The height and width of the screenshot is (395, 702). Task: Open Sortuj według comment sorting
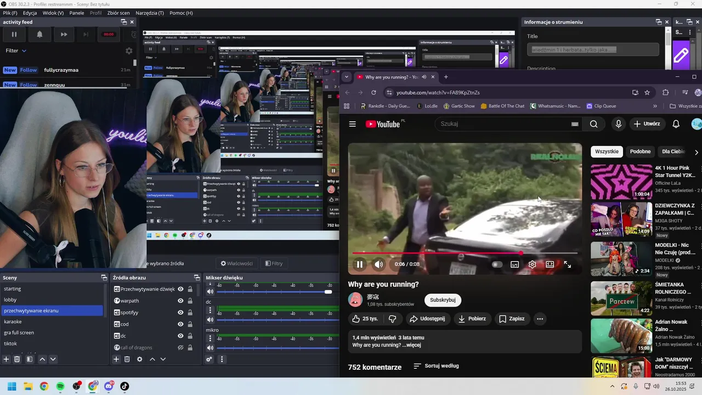(436, 366)
